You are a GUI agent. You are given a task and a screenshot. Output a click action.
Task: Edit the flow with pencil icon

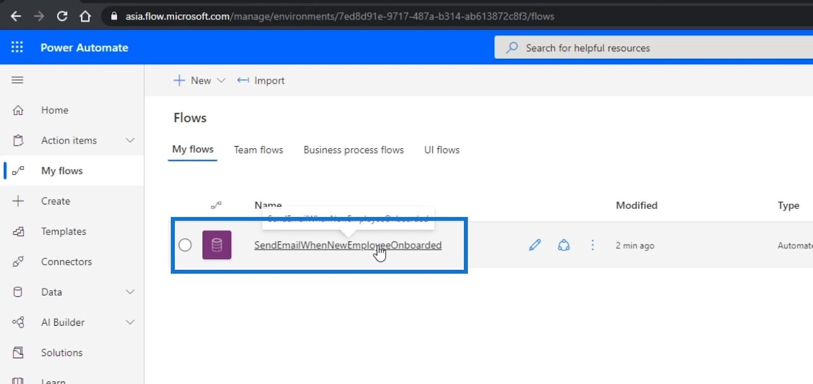pos(535,245)
